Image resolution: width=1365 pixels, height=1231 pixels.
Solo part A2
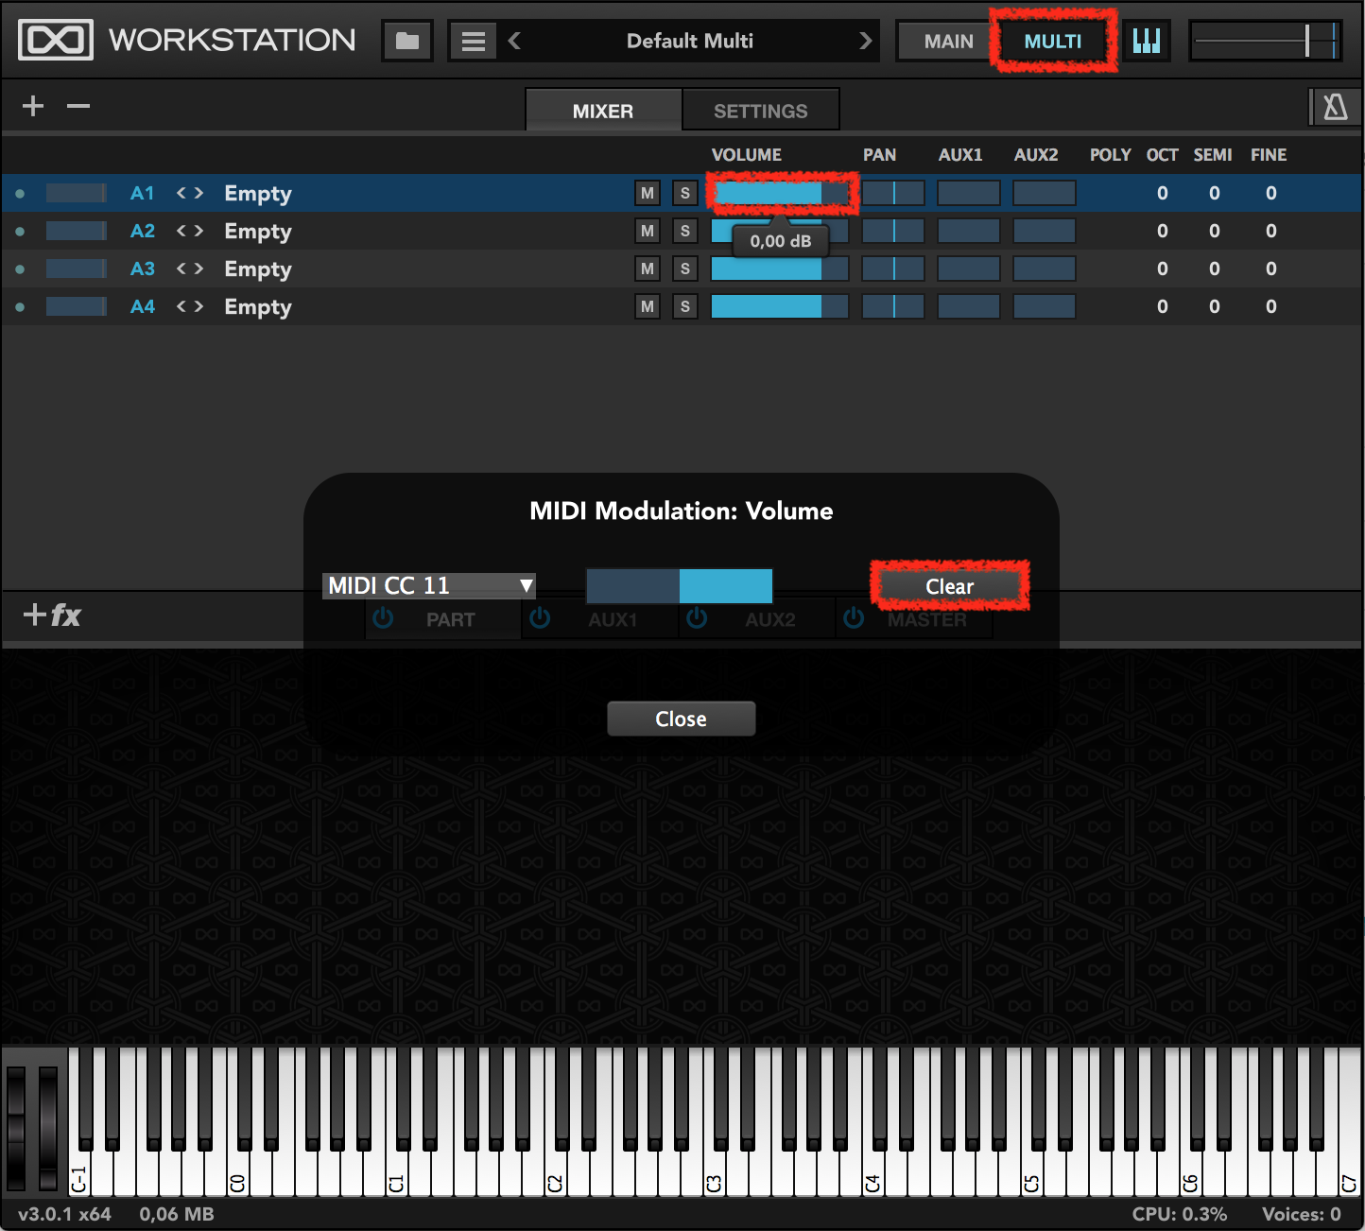tap(685, 231)
